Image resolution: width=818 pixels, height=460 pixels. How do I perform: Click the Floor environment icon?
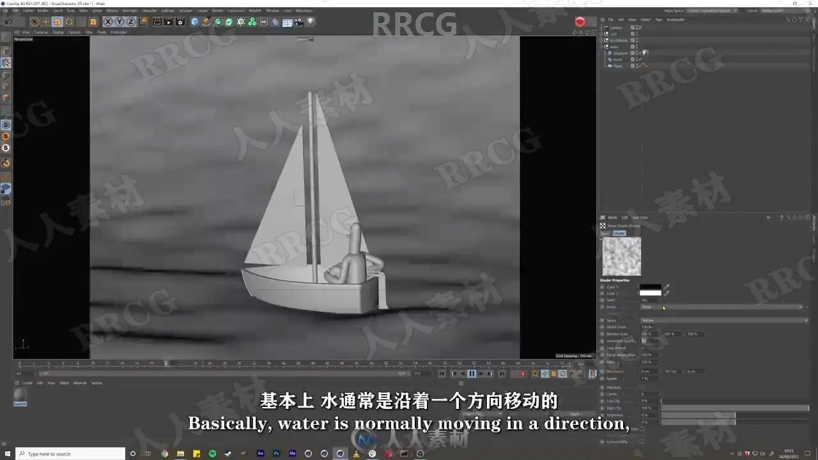[x=288, y=22]
